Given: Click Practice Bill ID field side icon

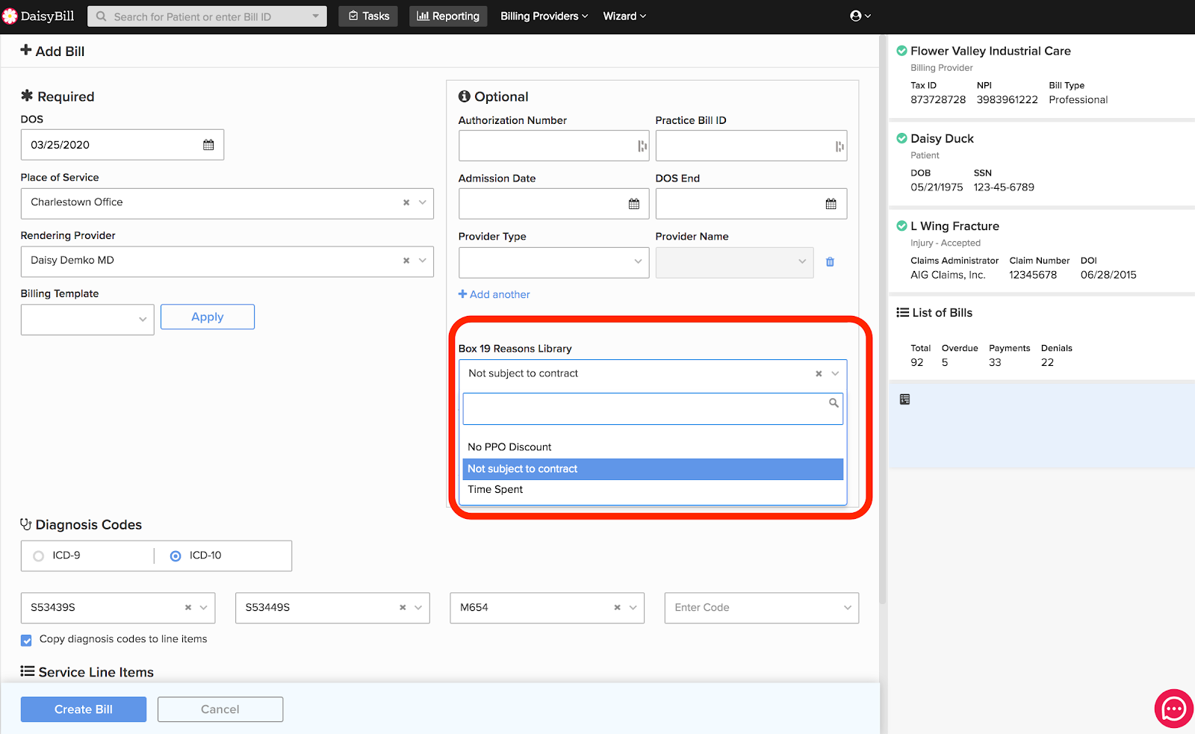Looking at the screenshot, I should tap(839, 146).
